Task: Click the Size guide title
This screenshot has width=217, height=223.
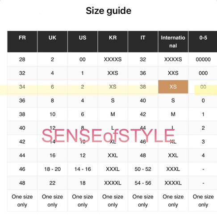Action: pos(108,11)
